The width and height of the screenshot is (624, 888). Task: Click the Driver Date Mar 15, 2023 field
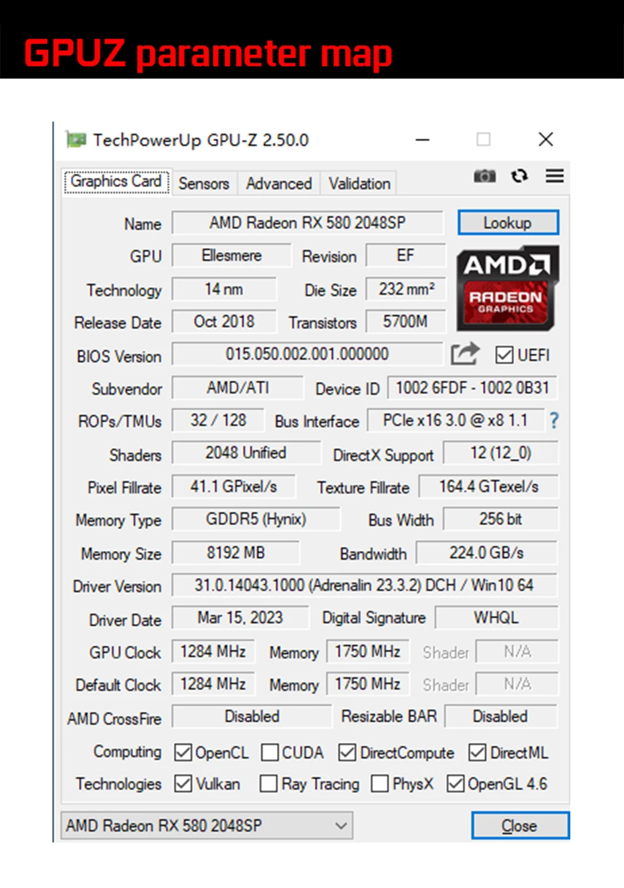pyautogui.click(x=240, y=617)
